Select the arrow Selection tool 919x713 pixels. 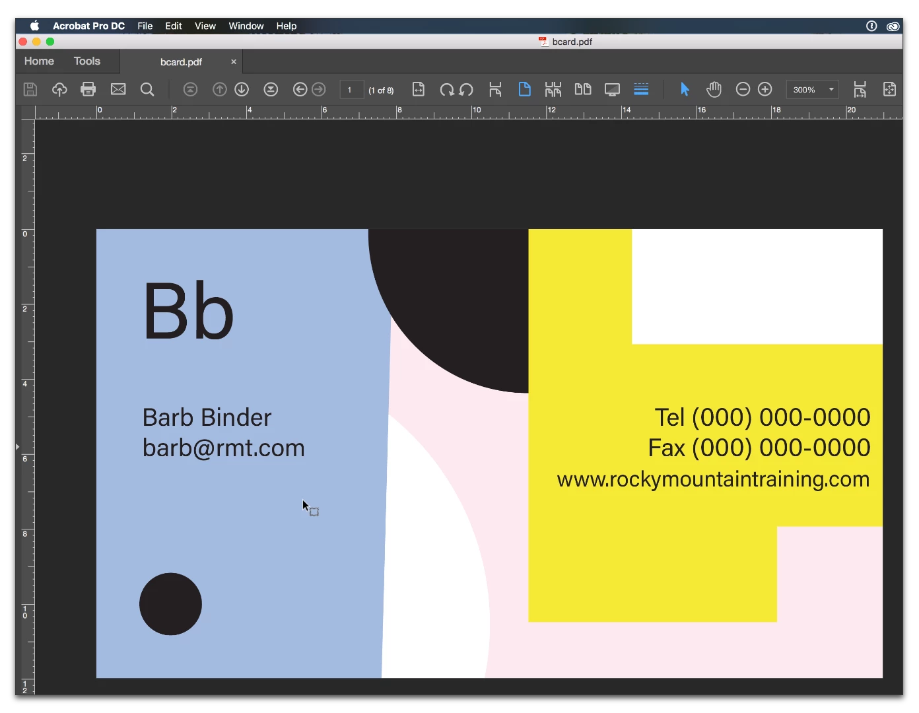point(685,89)
